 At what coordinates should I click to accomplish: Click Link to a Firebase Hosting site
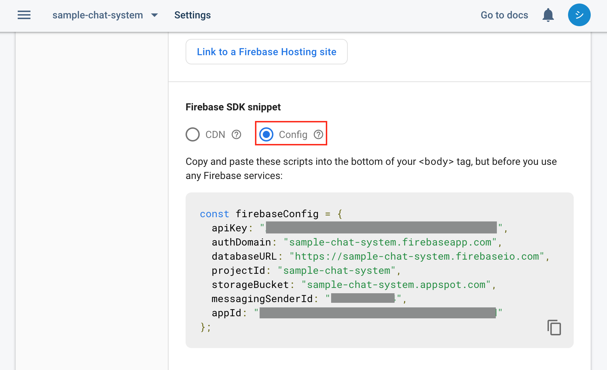266,52
